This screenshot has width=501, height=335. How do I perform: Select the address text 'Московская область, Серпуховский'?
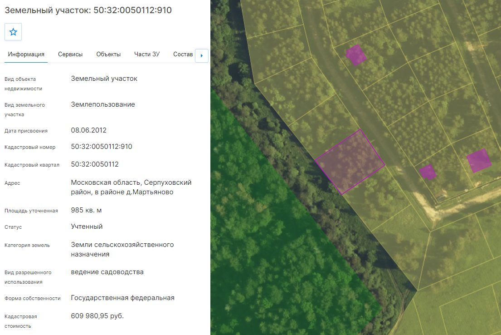coord(131,182)
